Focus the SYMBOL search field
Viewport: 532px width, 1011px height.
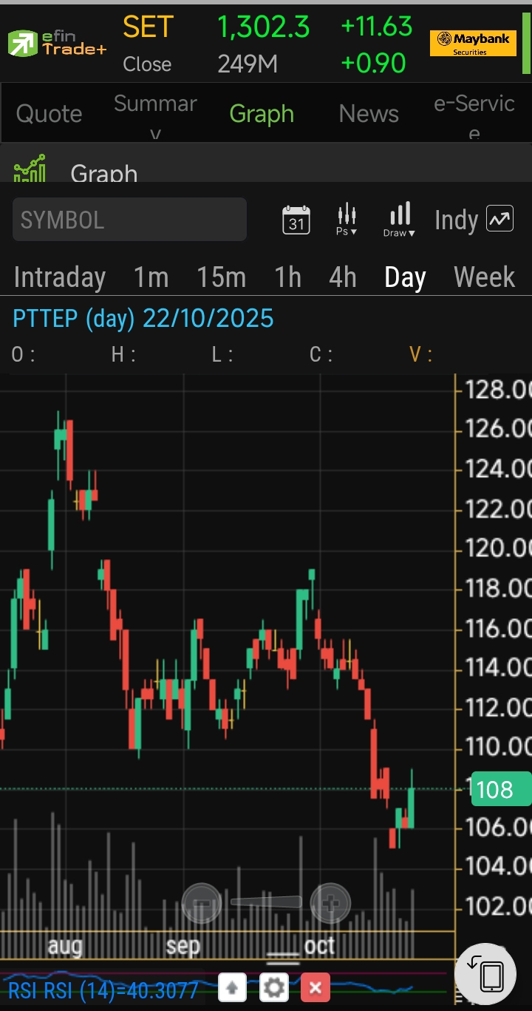(x=129, y=220)
